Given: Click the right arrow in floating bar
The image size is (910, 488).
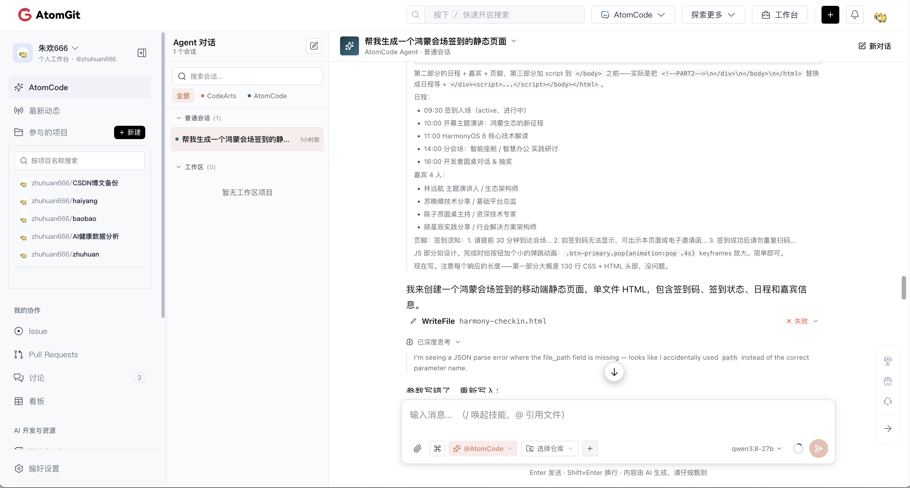Looking at the screenshot, I should point(887,429).
